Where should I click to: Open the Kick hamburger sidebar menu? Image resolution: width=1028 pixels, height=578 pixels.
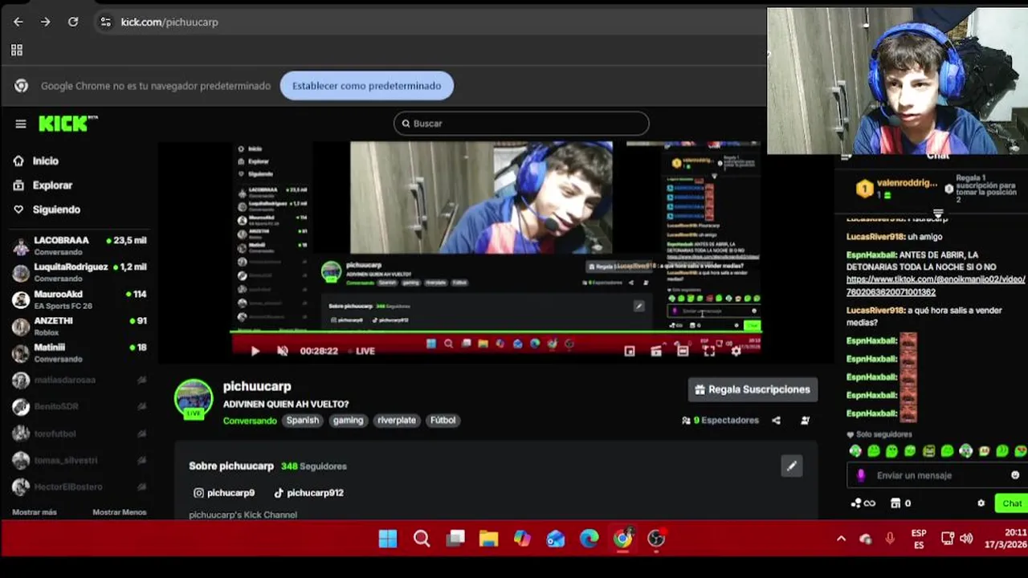click(x=21, y=124)
